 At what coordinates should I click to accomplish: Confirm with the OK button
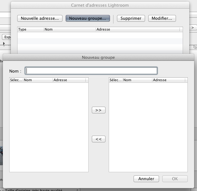(175, 179)
